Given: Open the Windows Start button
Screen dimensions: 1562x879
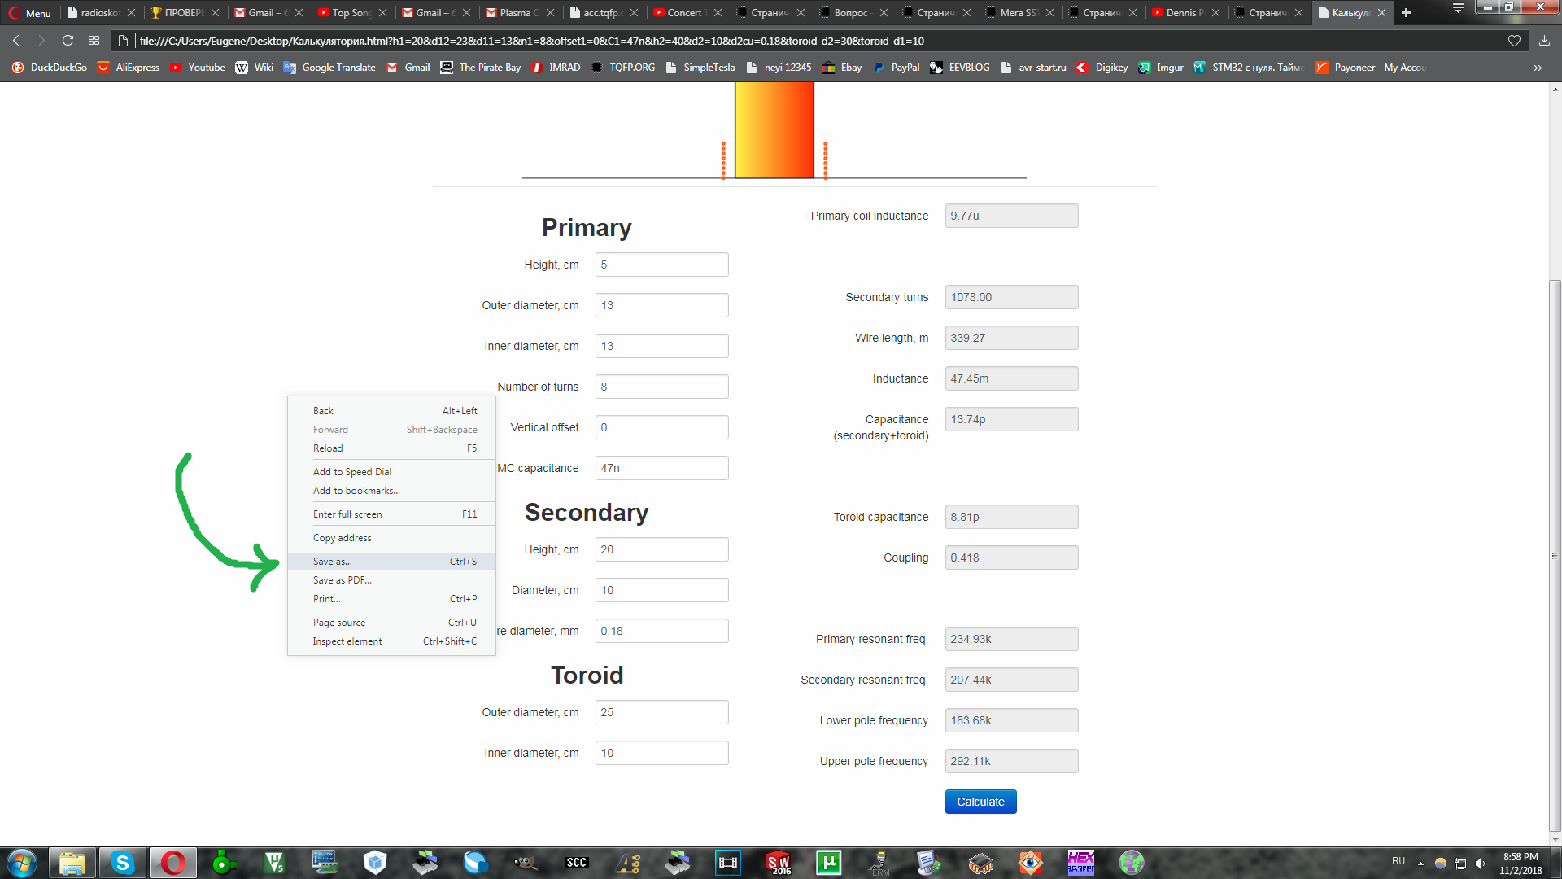Looking at the screenshot, I should 22,863.
